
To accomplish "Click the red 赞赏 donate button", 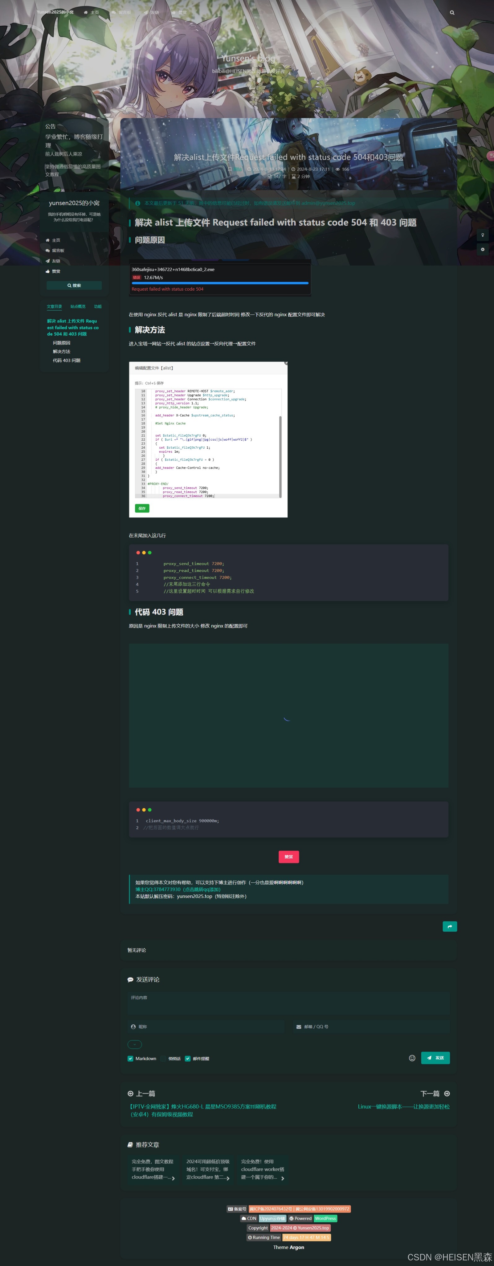I will [x=289, y=857].
